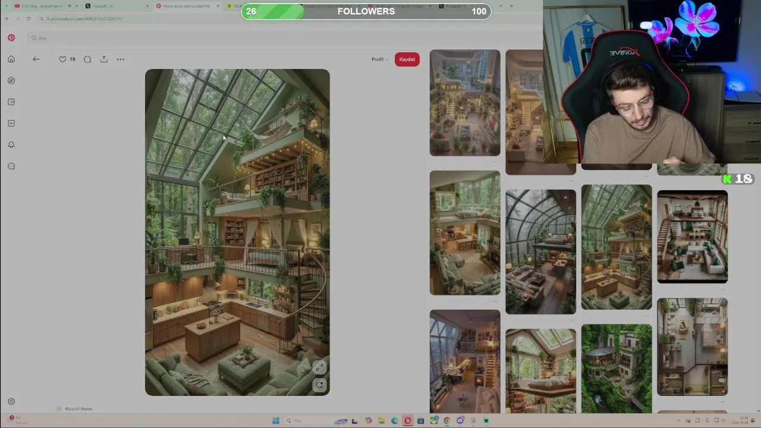Open notifications bell in sidebar
761x428 pixels.
[11, 144]
